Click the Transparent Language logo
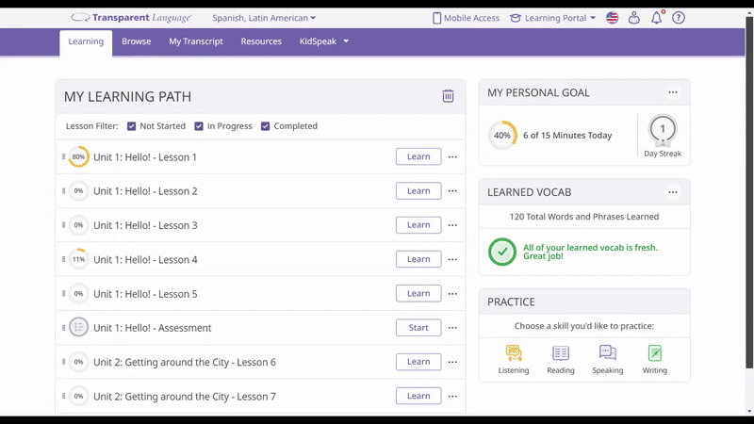Image resolution: width=754 pixels, height=424 pixels. point(131,18)
